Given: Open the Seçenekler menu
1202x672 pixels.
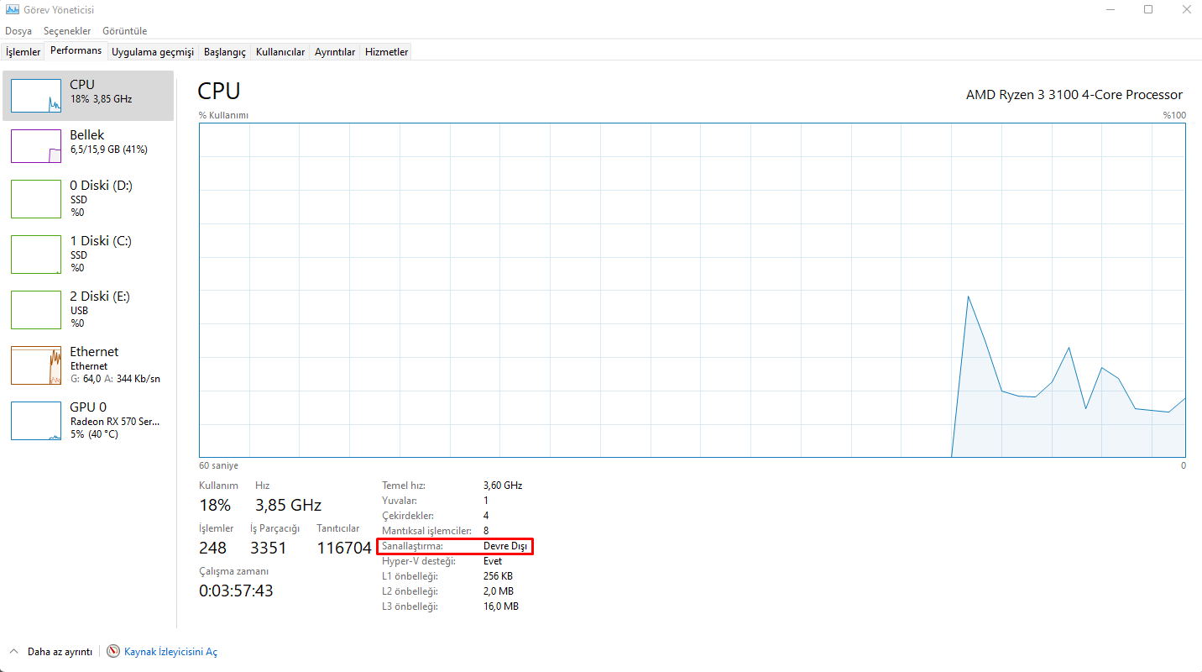Looking at the screenshot, I should (x=67, y=31).
